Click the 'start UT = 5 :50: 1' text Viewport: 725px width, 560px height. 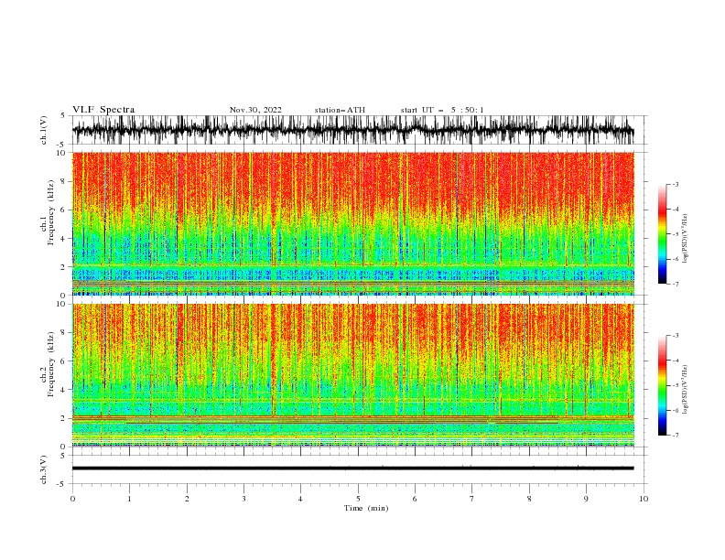click(x=442, y=110)
